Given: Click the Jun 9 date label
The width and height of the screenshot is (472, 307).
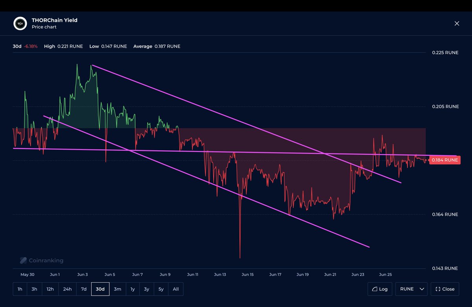Looking at the screenshot, I should [165, 274].
